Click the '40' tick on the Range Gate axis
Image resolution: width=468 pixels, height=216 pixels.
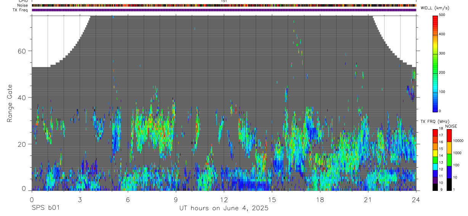tap(22, 98)
